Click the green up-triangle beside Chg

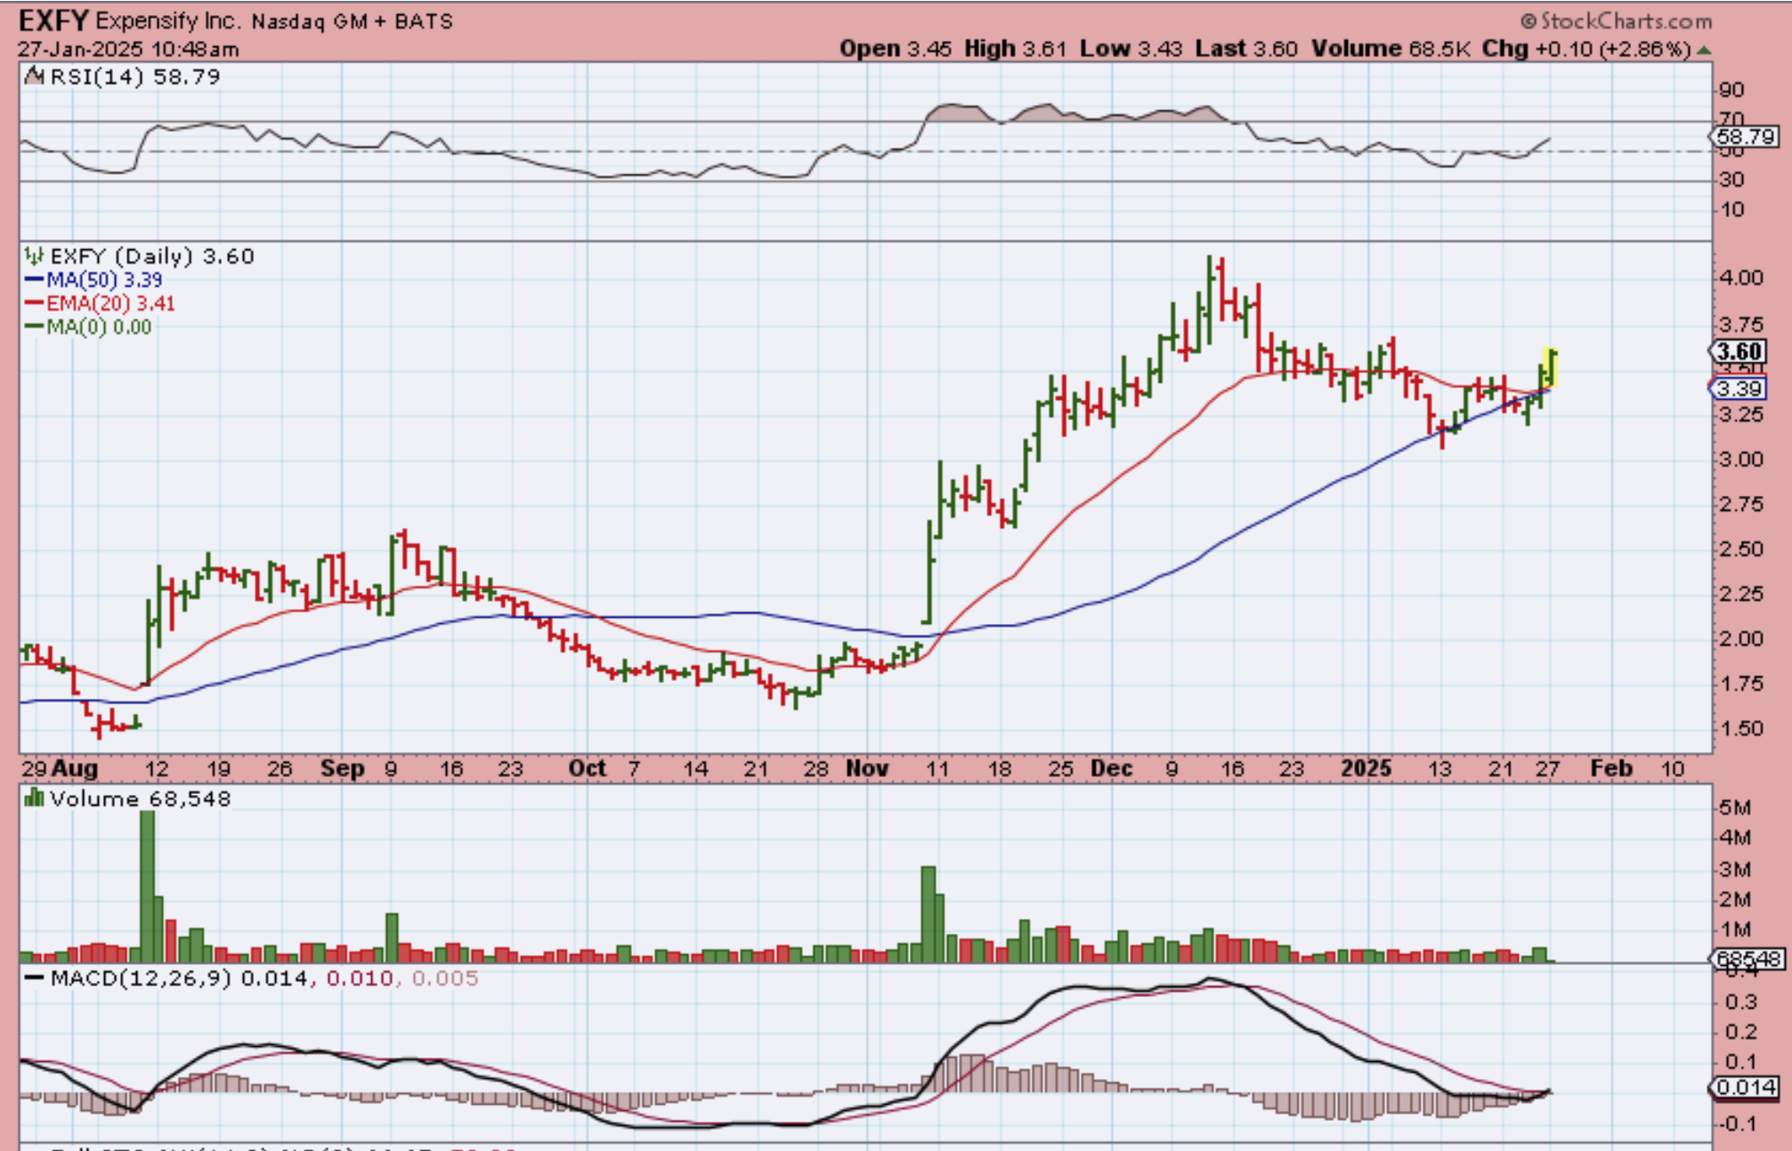[1705, 50]
